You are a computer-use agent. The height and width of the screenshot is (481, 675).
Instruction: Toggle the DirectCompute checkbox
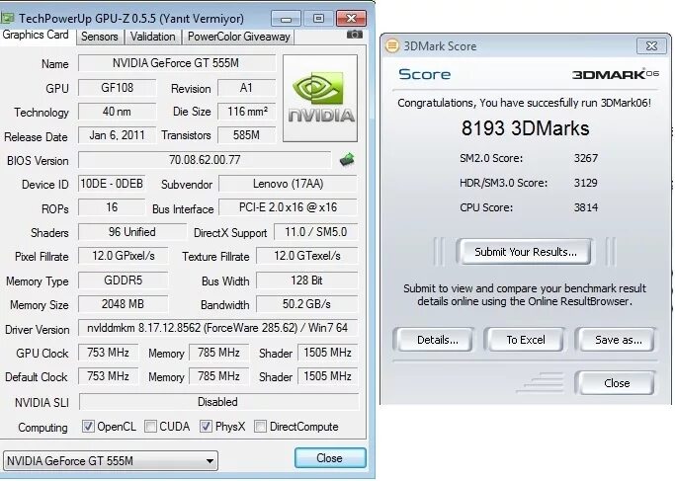[260, 427]
